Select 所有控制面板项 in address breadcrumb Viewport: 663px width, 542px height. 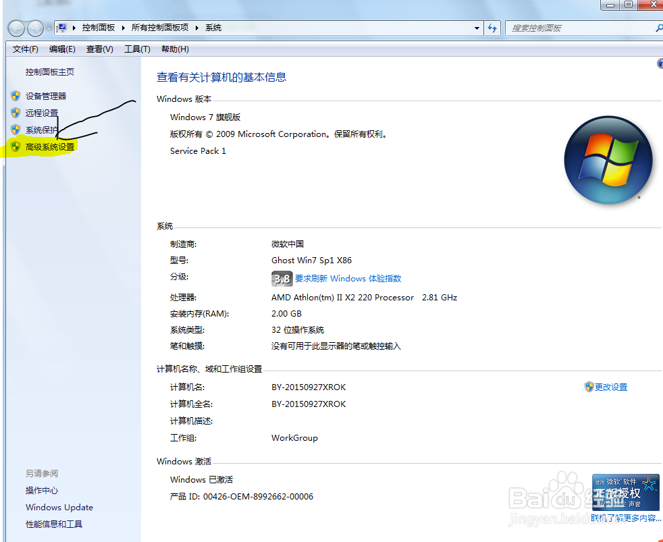(160, 28)
